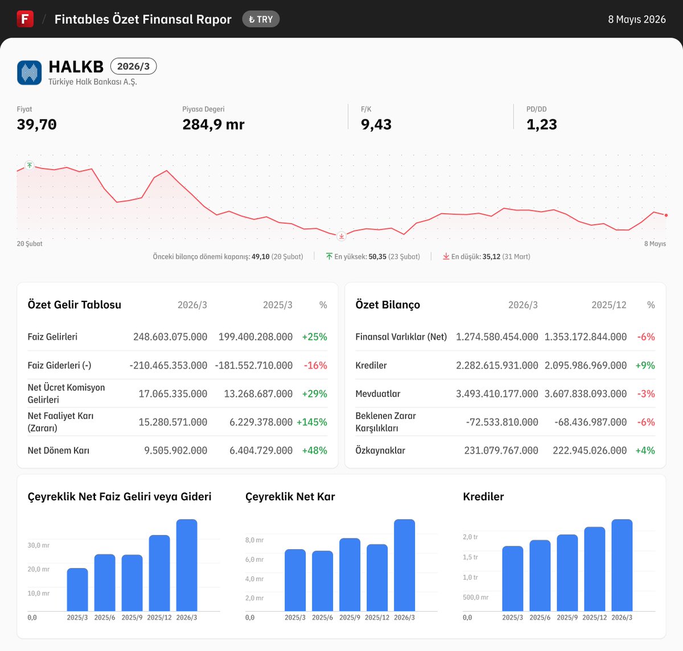Click the red down arrow beside En düşük

446,256
